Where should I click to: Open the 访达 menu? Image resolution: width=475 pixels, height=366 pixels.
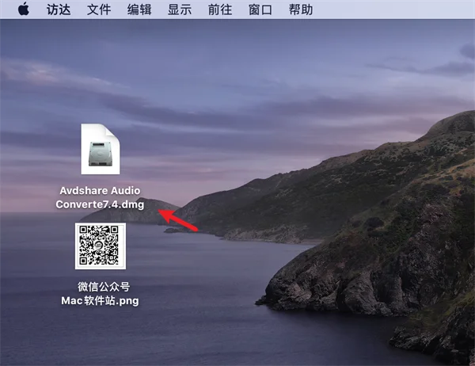click(59, 10)
